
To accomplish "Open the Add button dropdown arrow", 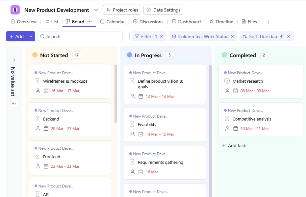I will pos(31,36).
